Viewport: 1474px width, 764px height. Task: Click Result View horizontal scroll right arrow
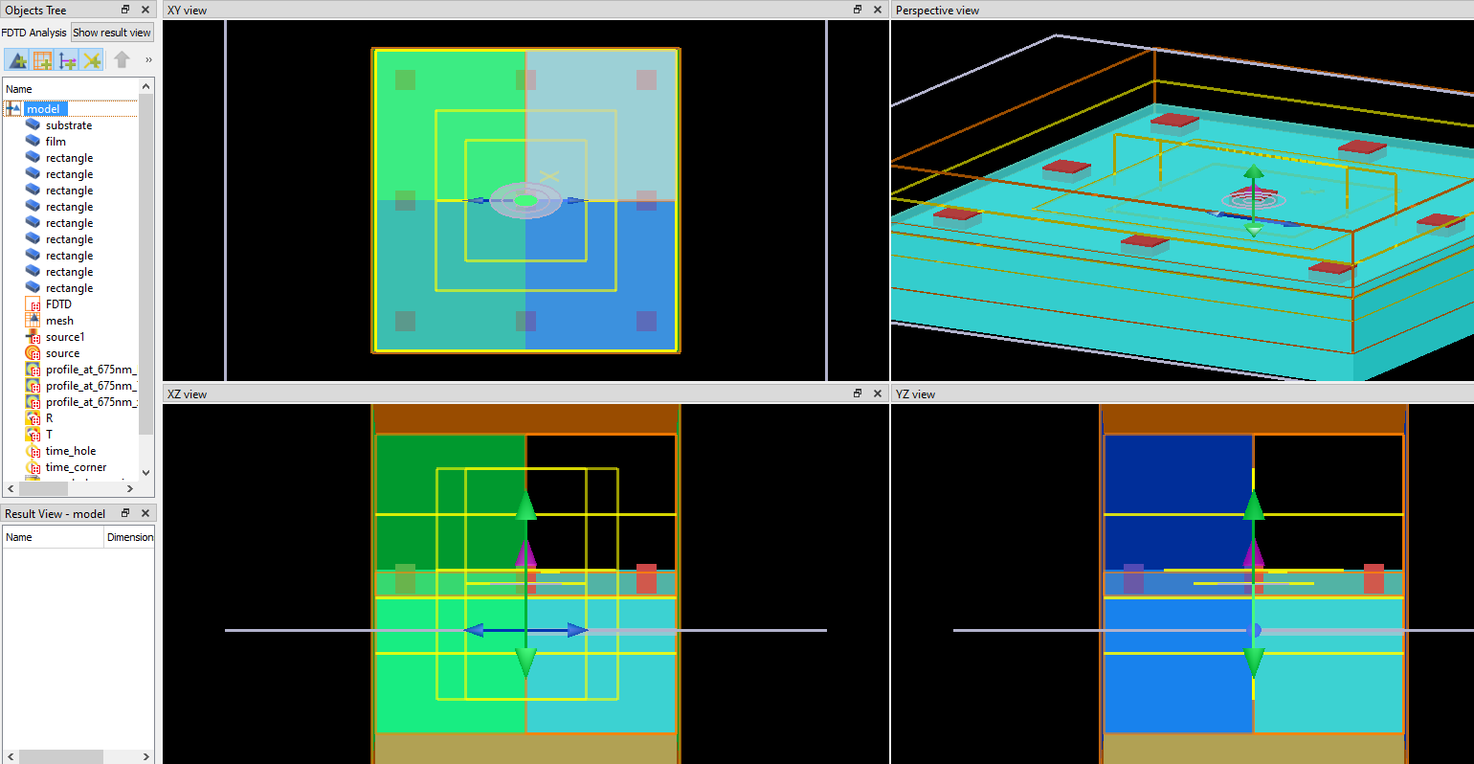(146, 756)
